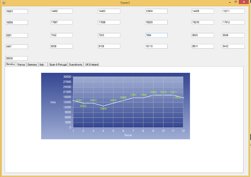Viewport: 251px width, 177px height.
Task: Click the chart data label 17607
Action: pyautogui.click(x=133, y=95)
